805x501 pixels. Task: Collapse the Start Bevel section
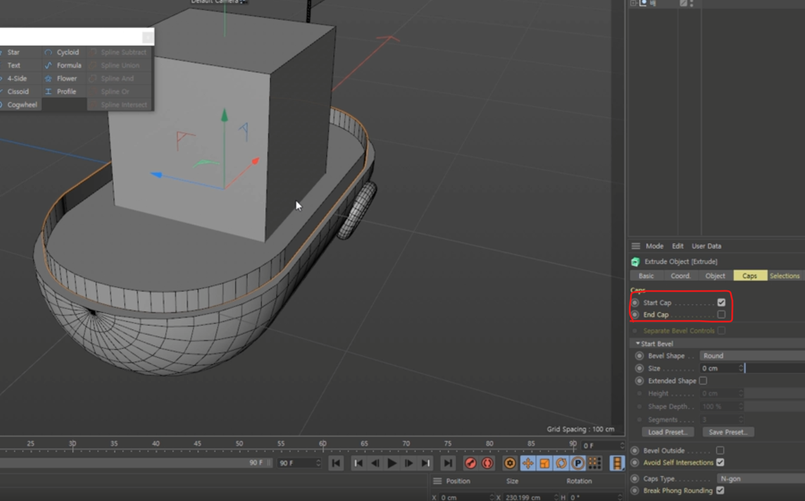pyautogui.click(x=638, y=343)
